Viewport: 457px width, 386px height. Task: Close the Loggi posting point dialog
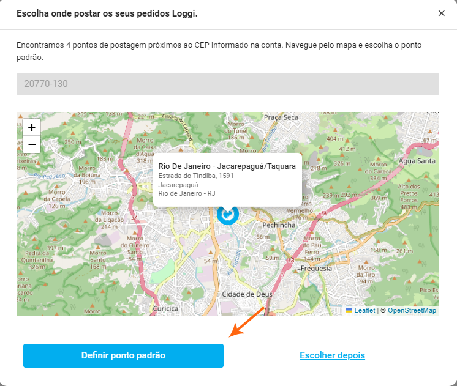point(441,13)
